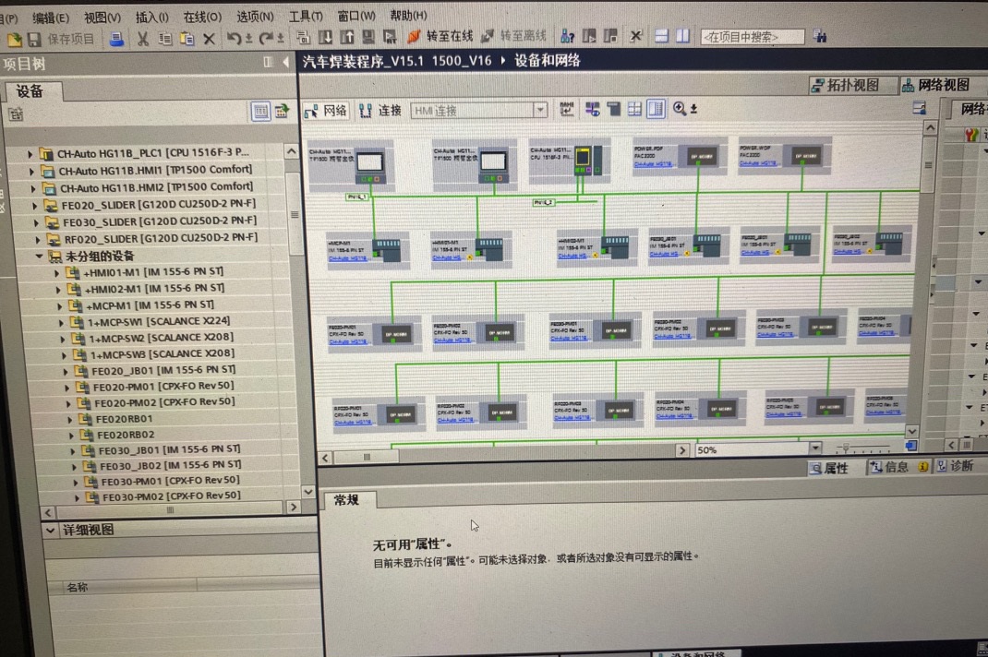Open the Options (选项) menu
The height and width of the screenshot is (657, 988).
(255, 17)
